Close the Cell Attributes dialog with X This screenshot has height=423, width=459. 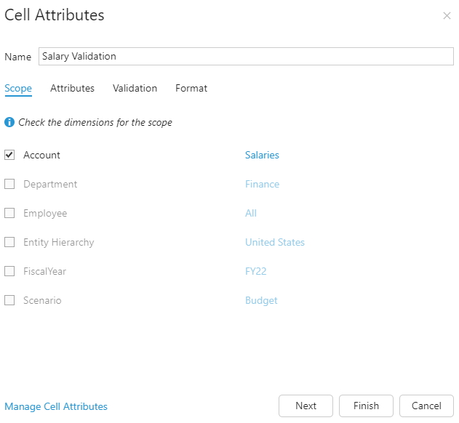click(x=447, y=15)
